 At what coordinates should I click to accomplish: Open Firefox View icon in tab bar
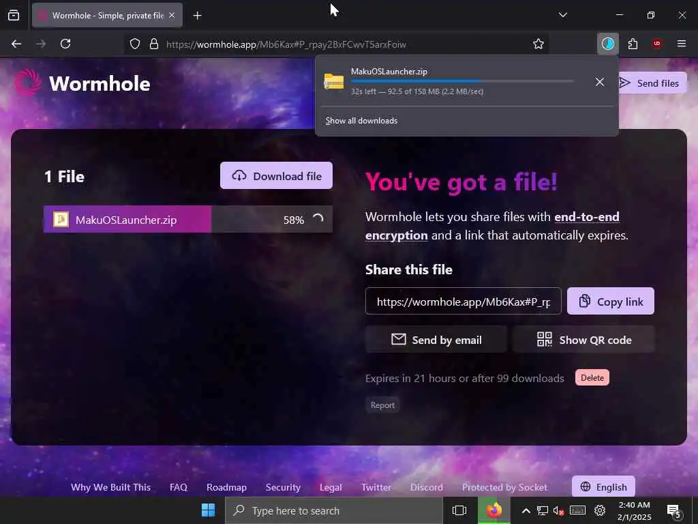coord(14,15)
